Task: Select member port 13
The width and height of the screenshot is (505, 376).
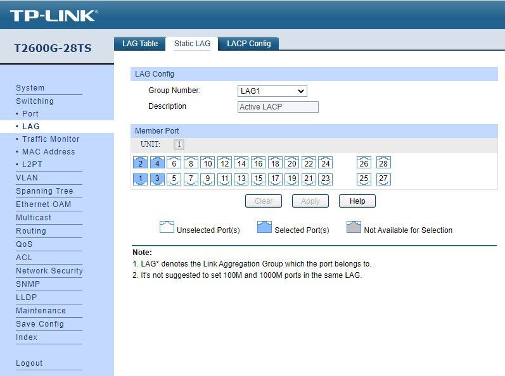Action: [x=241, y=179]
